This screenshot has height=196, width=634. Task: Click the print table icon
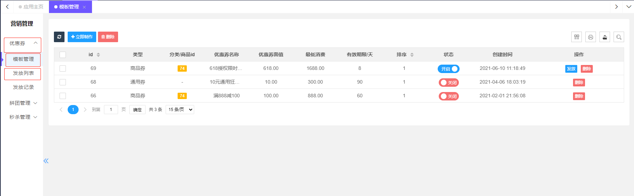click(x=591, y=37)
